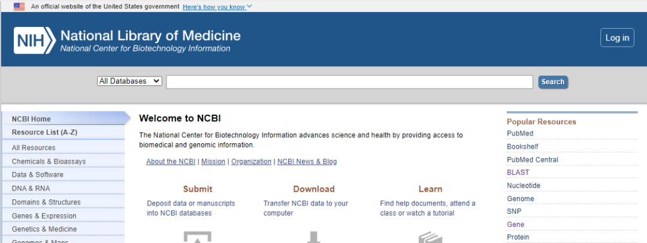
Task: Open Genes & Expression sidebar category
Action: tap(44, 216)
